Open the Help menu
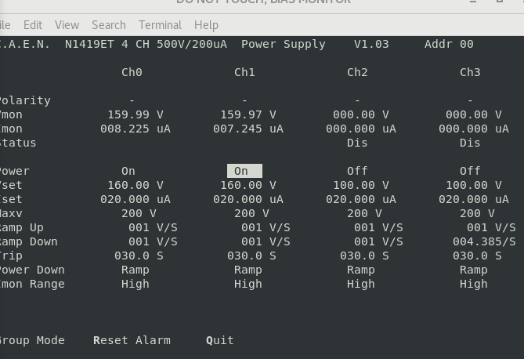This screenshot has height=359, width=524. 206,25
